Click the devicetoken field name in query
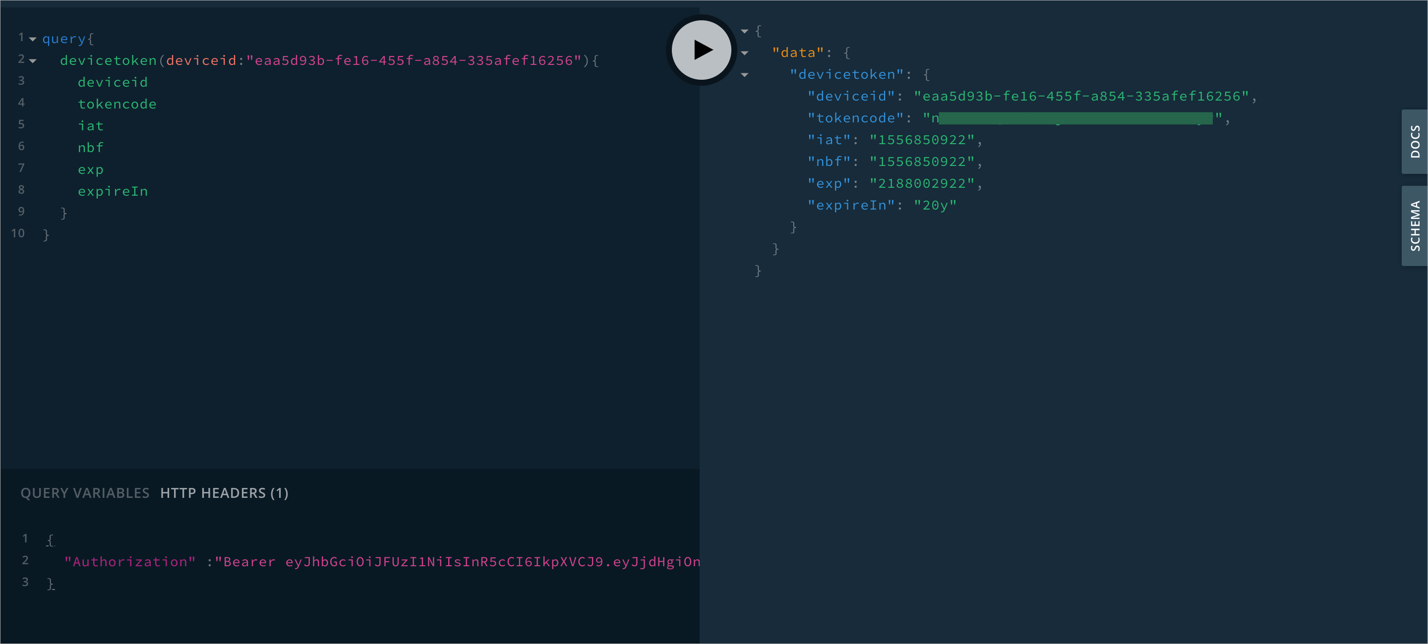1428x644 pixels. coord(108,60)
